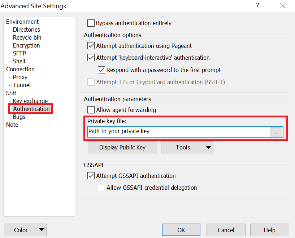The width and height of the screenshot is (295, 238).
Task: Check Allow GSSAPI credential delegation
Action: [101, 188]
